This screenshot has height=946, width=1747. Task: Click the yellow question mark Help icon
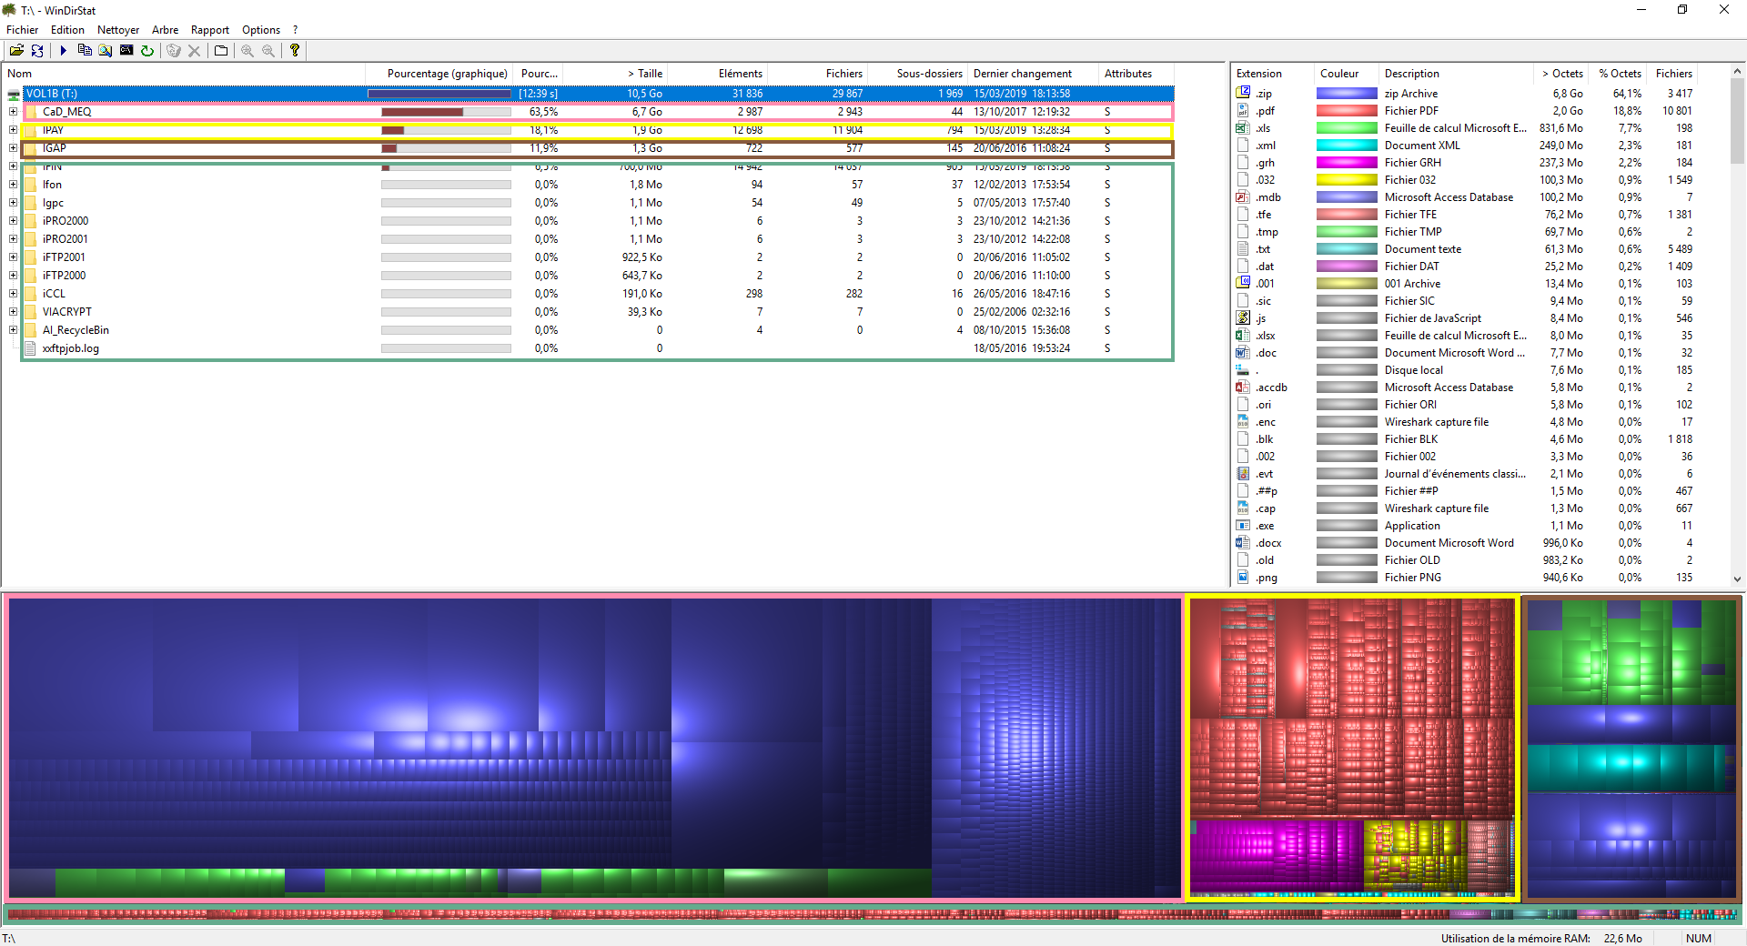(x=294, y=51)
